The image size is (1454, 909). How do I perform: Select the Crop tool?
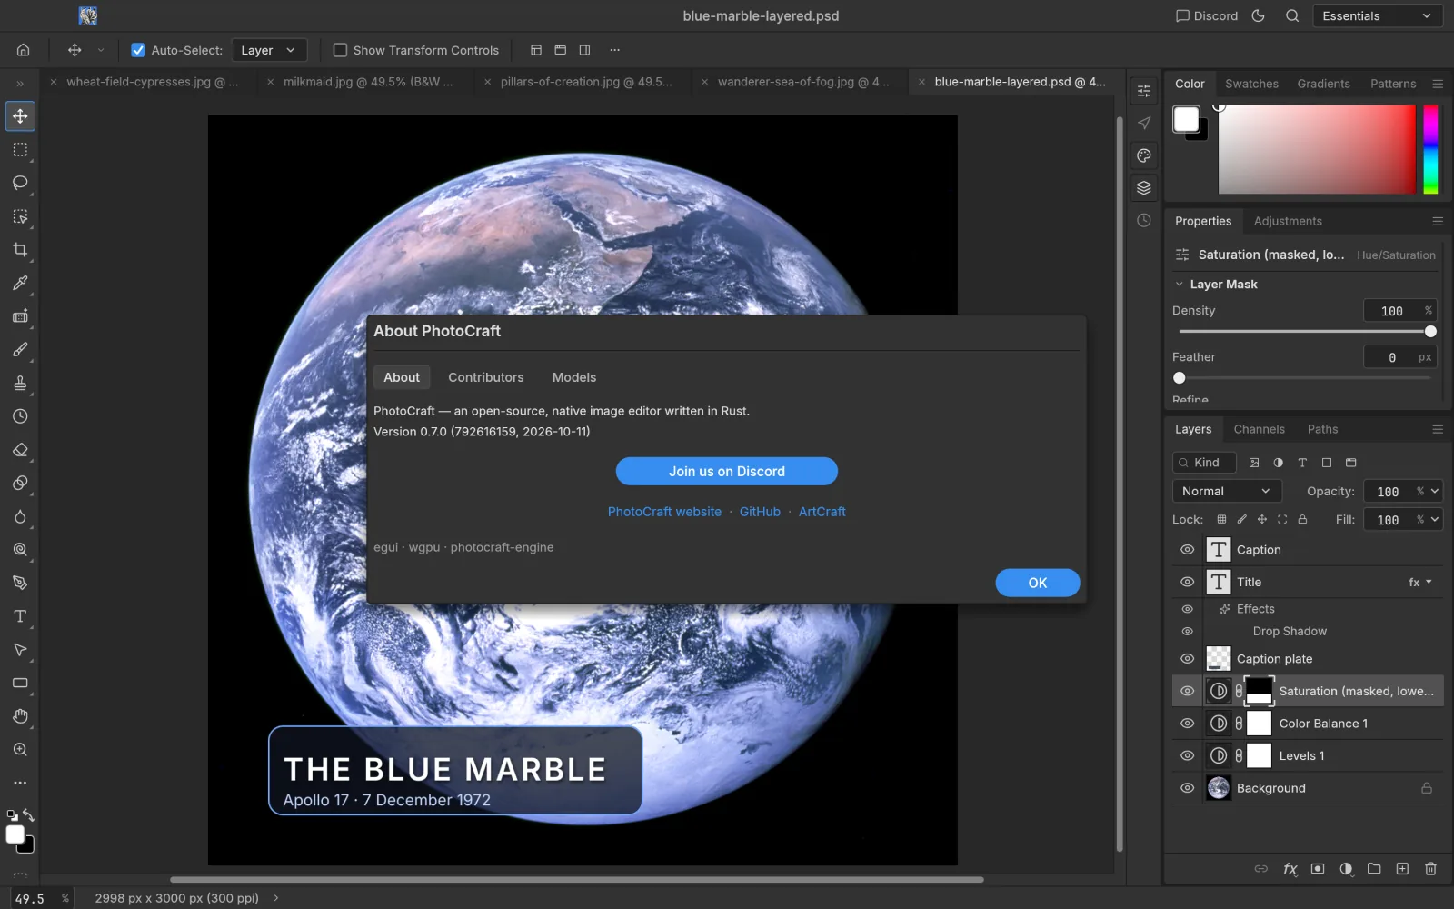click(x=20, y=250)
